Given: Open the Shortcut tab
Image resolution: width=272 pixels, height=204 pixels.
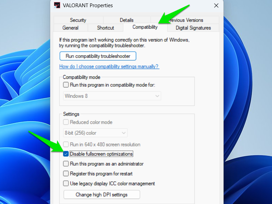Looking at the screenshot, I should [106, 28].
